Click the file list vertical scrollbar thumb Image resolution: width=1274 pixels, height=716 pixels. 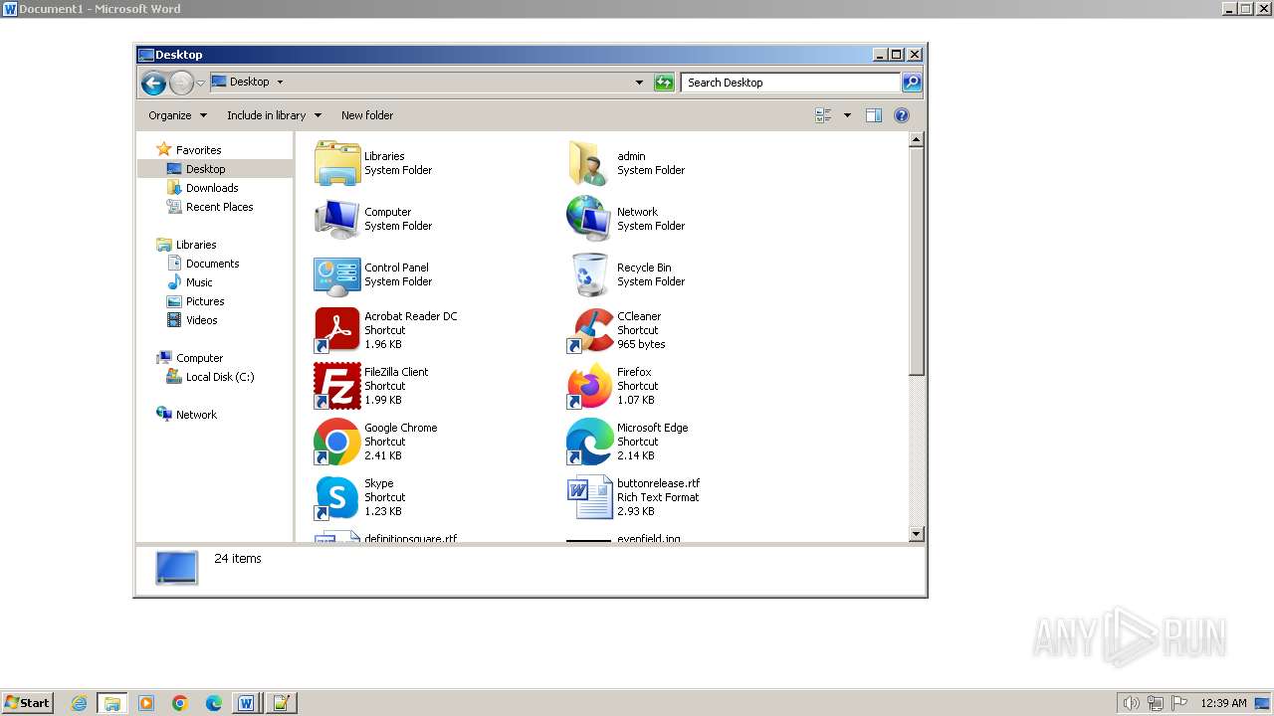coord(917,262)
